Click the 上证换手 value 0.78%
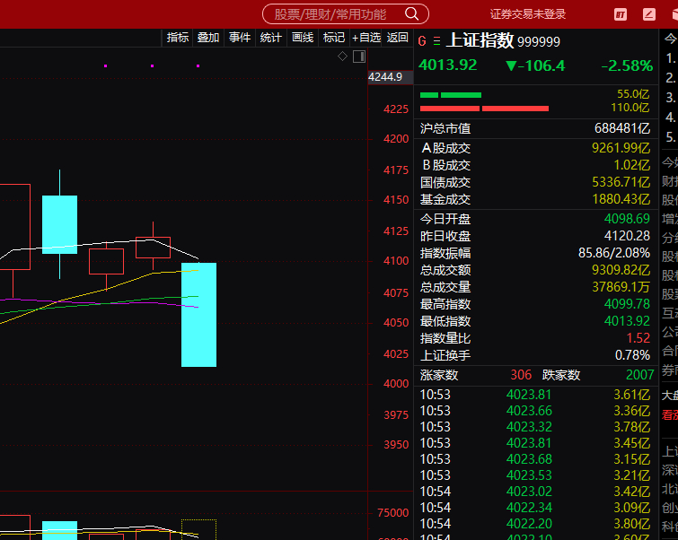Screen dimensions: 678x540 tap(632, 355)
